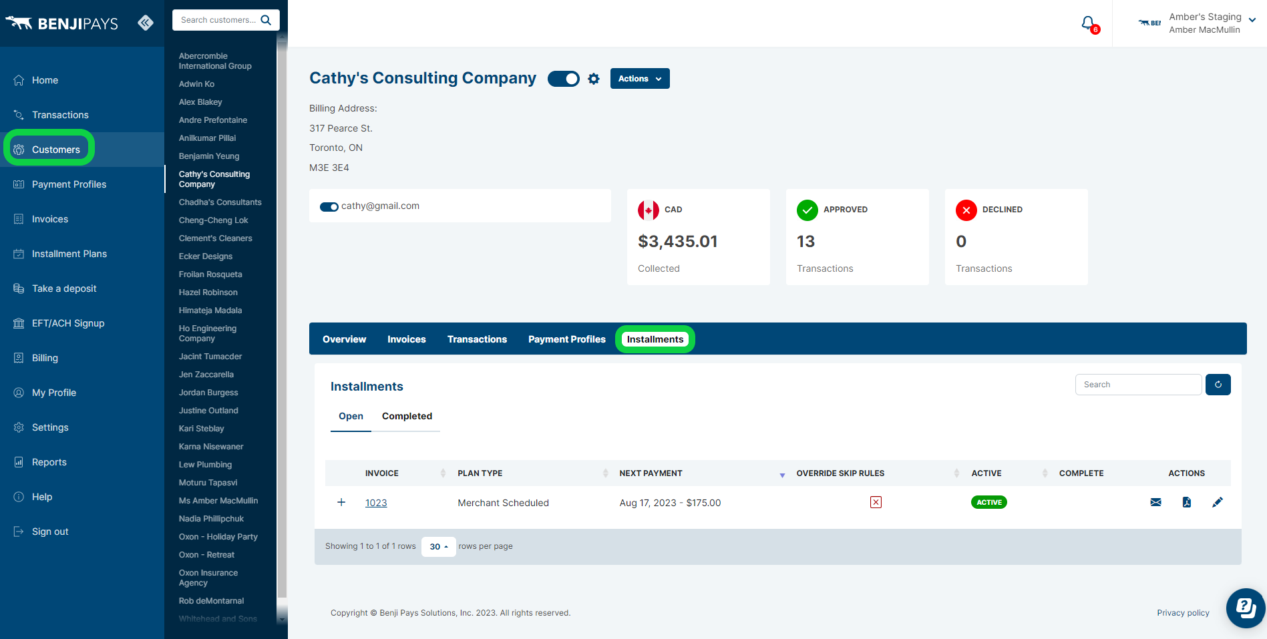Collapse sidebar with the diamond arrow icon
1267x639 pixels.
(x=146, y=23)
